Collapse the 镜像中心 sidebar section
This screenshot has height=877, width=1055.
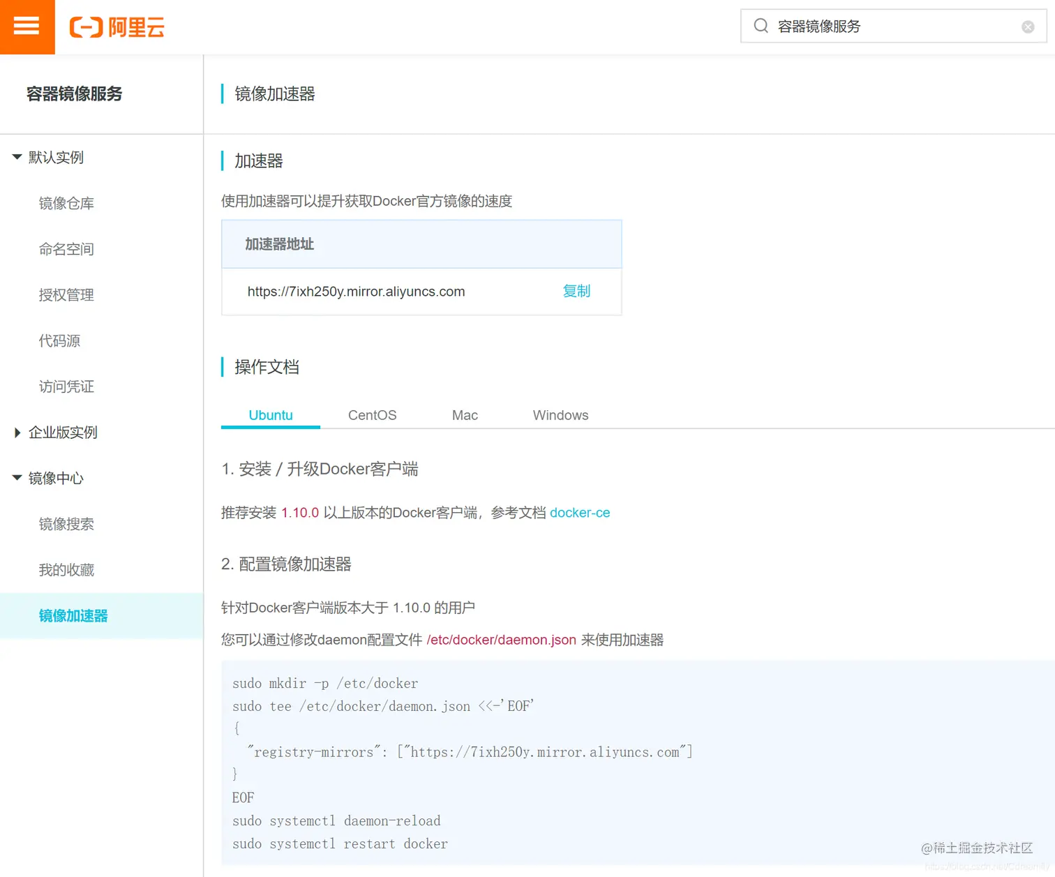click(x=55, y=479)
